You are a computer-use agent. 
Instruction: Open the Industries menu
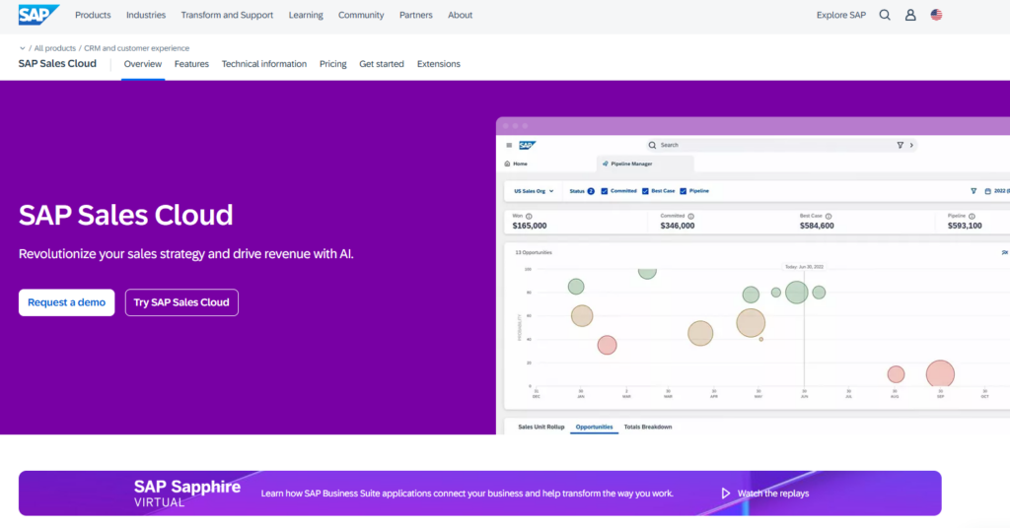point(146,15)
